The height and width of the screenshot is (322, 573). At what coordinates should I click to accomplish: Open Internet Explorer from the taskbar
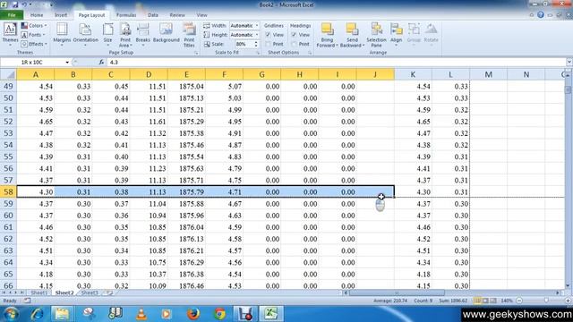37,314
